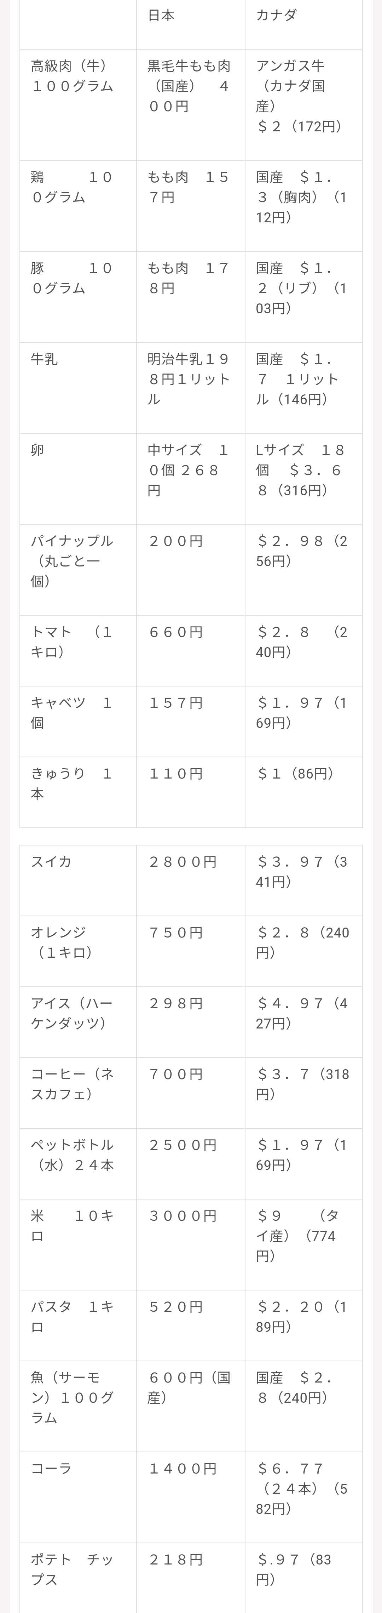Click the コーラ $6.77 (24本) cell
The image size is (382, 1613).
pos(303,1497)
